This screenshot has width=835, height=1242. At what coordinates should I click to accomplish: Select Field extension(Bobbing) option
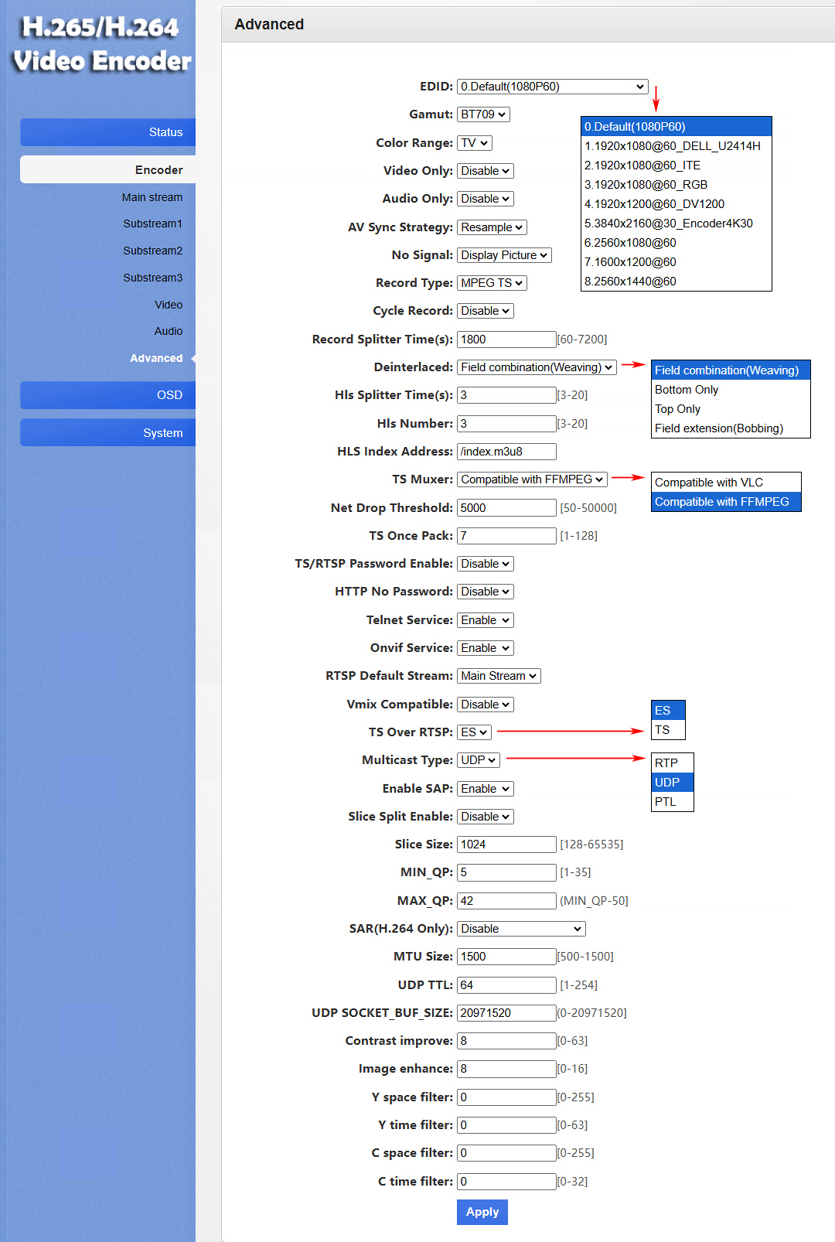pos(731,428)
